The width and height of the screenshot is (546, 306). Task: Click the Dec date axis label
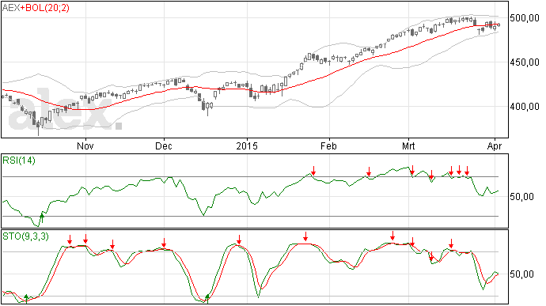click(164, 145)
